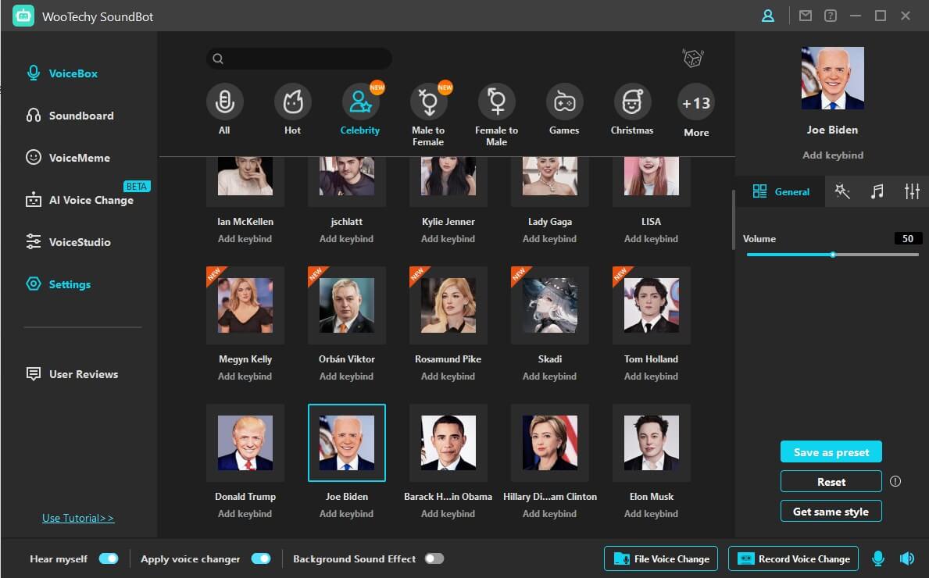This screenshot has height=578, width=929.
Task: Open the VoiceStudio menu item
Action: (80, 242)
